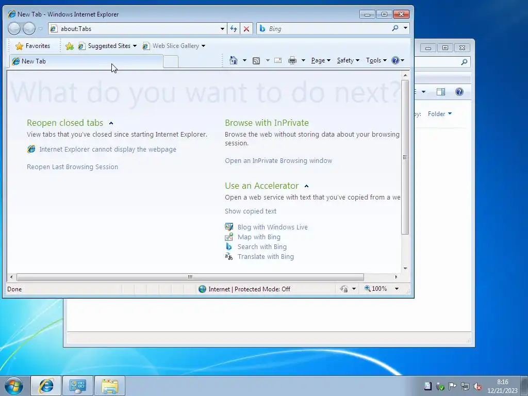This screenshot has width=528, height=396.
Task: Open the Favorites center
Action: [x=32, y=46]
